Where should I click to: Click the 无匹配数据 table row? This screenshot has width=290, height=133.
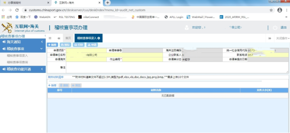[168, 96]
